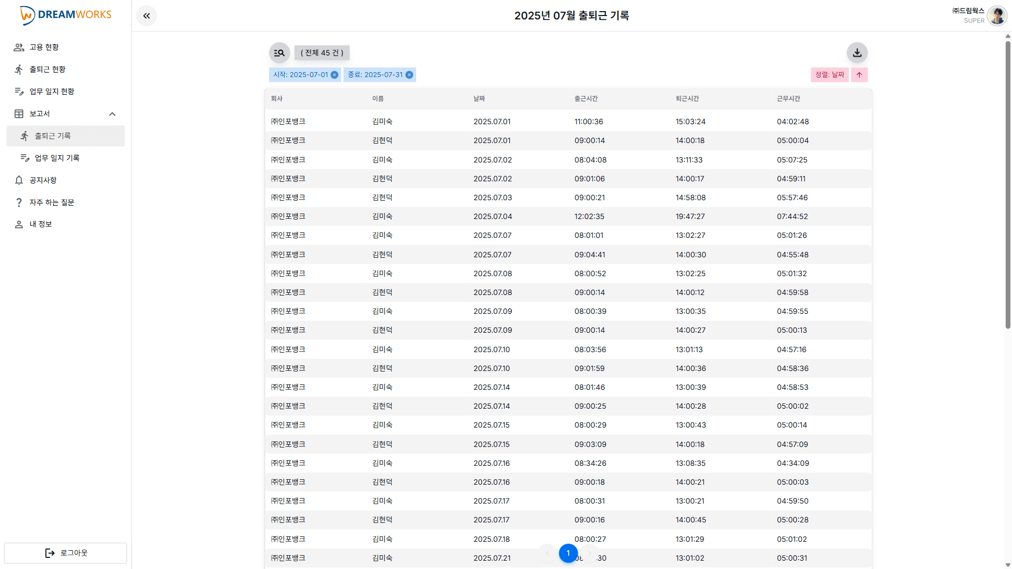Collapse the 보고서 menu section

(x=112, y=114)
